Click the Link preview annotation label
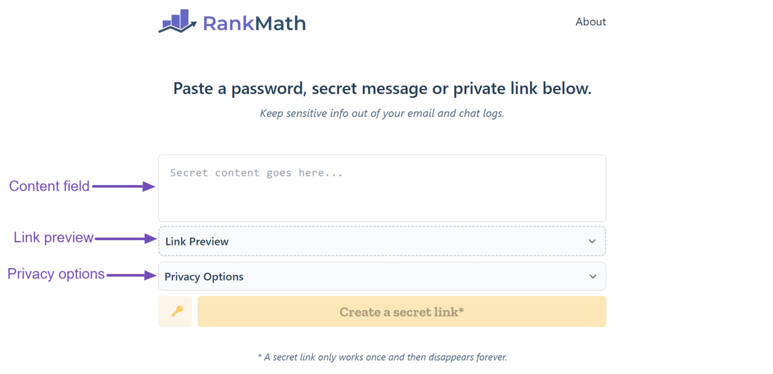Screen dimensions: 773x374 point(53,237)
